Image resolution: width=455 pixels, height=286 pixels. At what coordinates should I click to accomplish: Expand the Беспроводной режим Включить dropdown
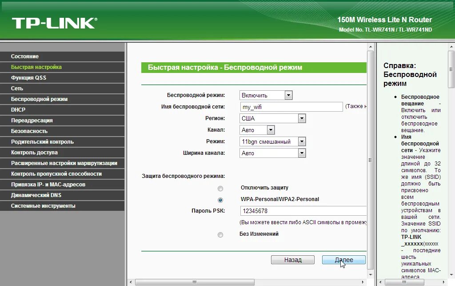266,95
